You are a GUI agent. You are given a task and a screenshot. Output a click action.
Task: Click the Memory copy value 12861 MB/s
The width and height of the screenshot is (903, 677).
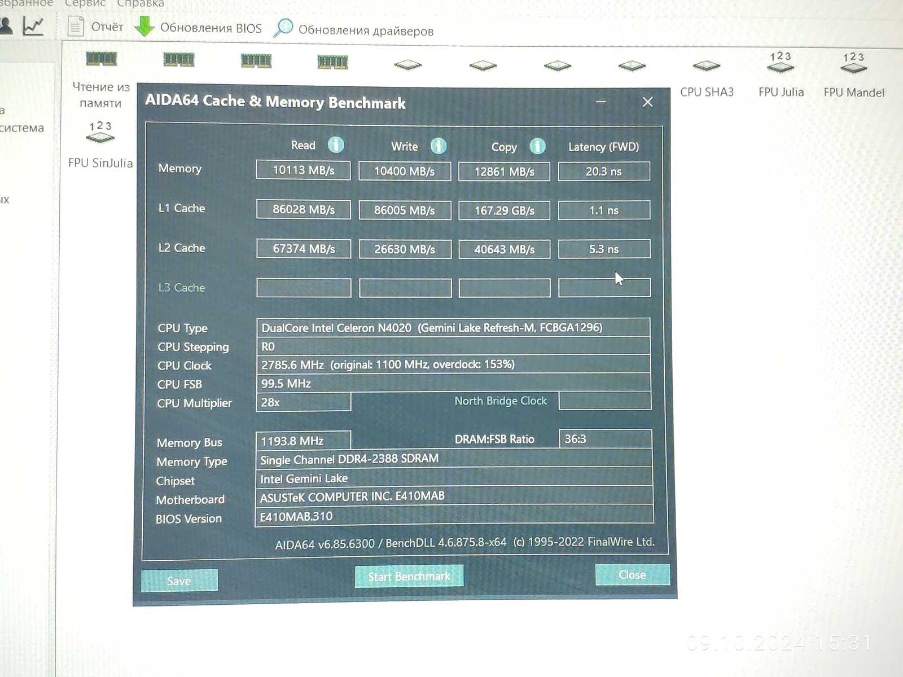(504, 172)
